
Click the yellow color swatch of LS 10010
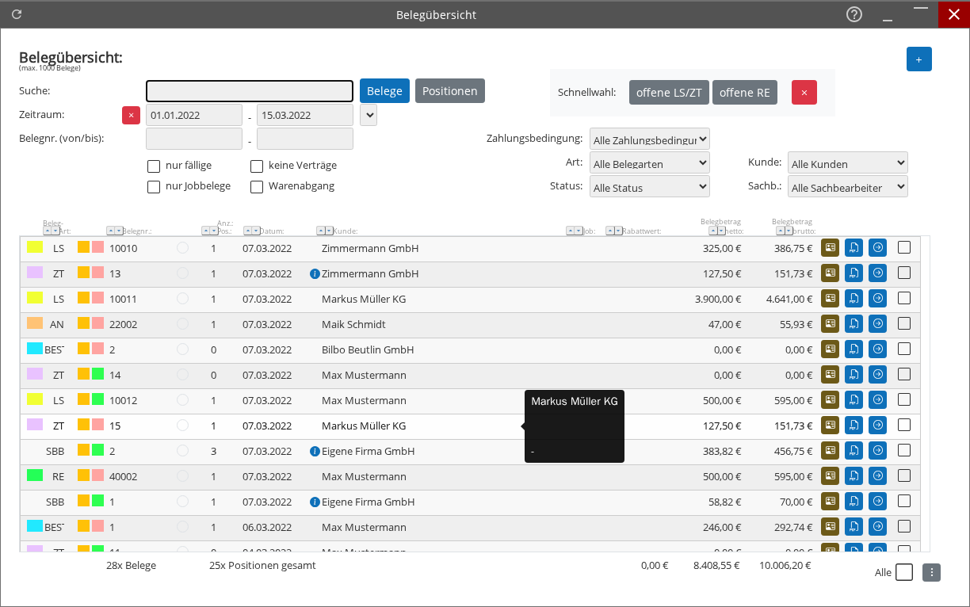[x=35, y=248]
